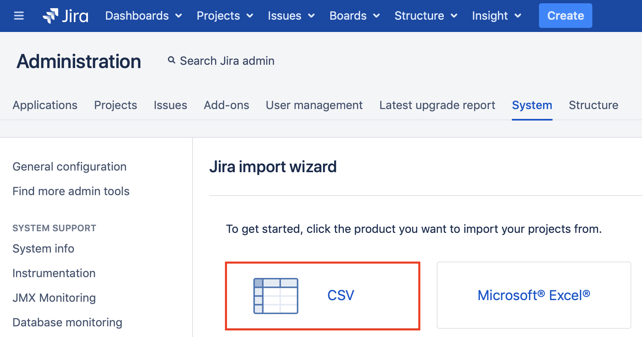Click Find more admin tools
The height and width of the screenshot is (337, 642).
click(x=71, y=191)
